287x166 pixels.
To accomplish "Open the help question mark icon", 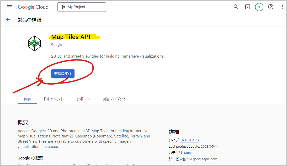I will 270,7.
